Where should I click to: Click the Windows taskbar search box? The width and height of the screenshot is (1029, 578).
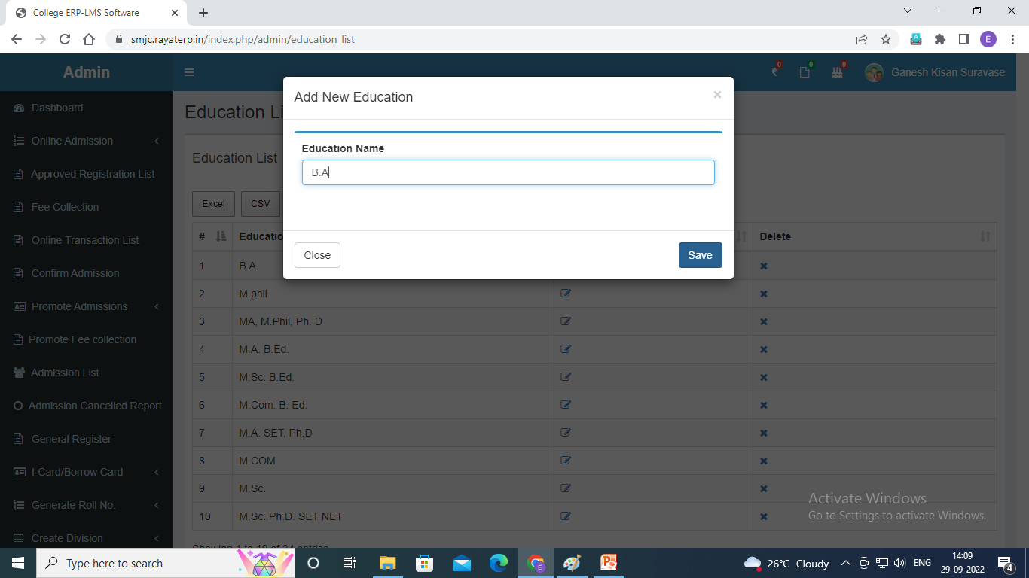(x=166, y=563)
